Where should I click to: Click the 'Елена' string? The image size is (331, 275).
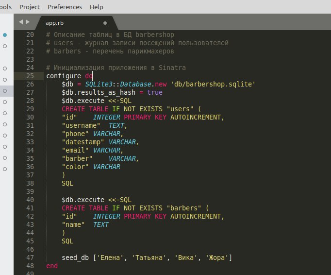tap(110, 258)
